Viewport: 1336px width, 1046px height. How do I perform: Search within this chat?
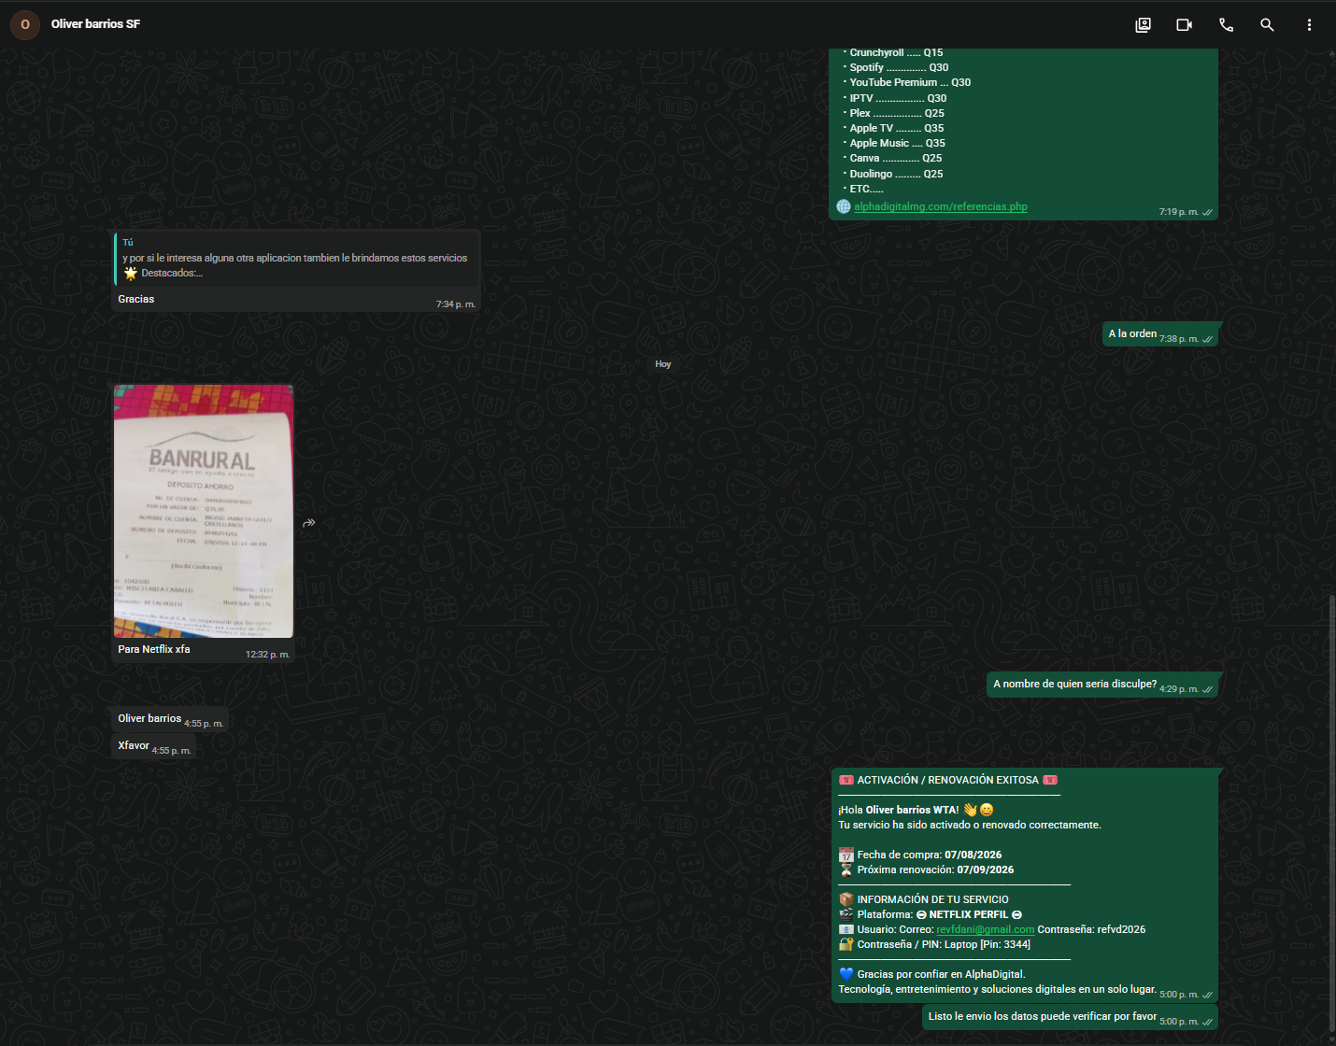pyautogui.click(x=1267, y=25)
